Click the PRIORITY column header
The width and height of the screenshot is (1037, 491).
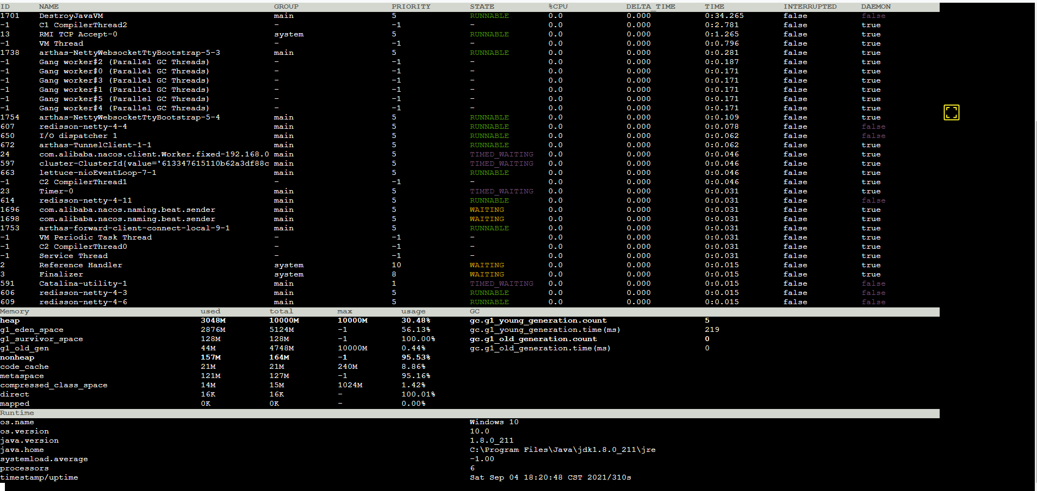(x=411, y=7)
